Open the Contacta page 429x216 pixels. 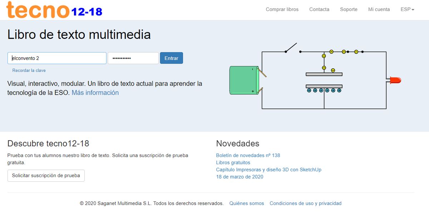coord(319,9)
